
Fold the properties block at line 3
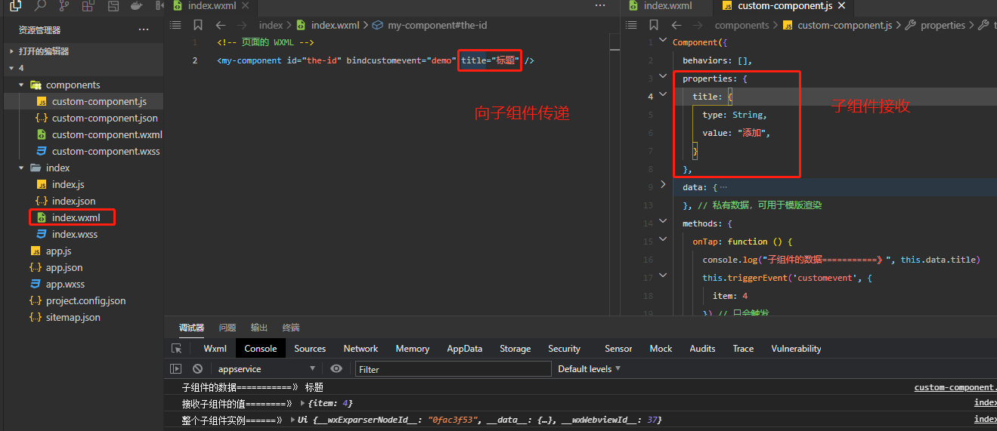click(663, 77)
